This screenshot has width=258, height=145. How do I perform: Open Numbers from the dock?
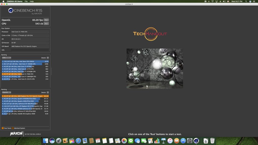click(x=157, y=141)
